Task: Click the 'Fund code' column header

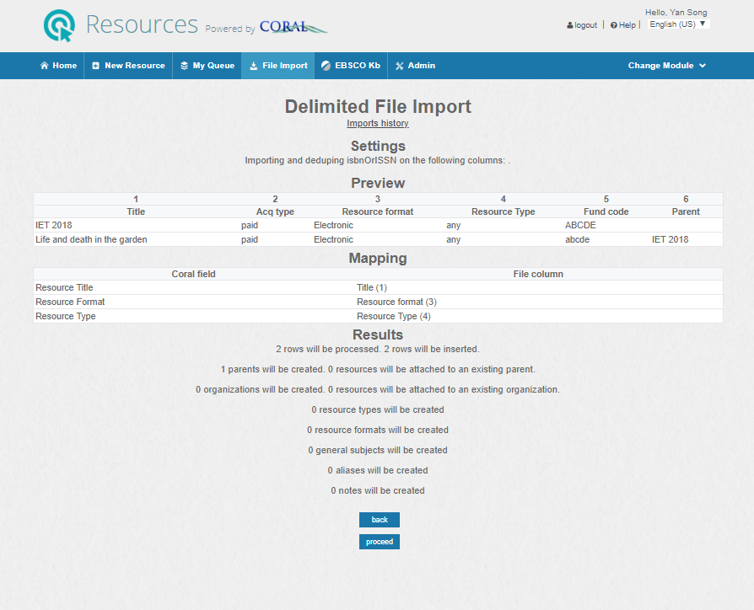Action: click(x=606, y=211)
